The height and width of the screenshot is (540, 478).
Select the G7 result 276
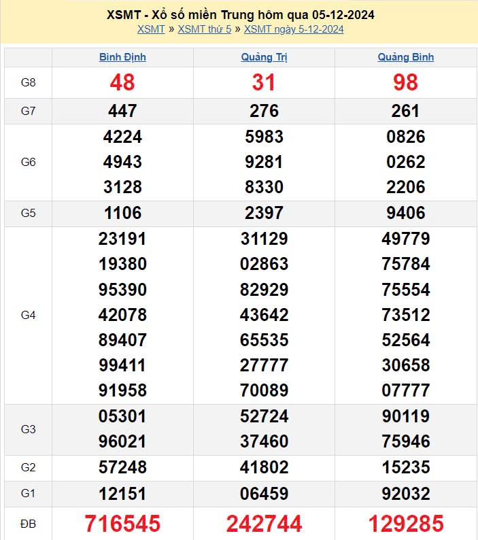pyautogui.click(x=264, y=111)
